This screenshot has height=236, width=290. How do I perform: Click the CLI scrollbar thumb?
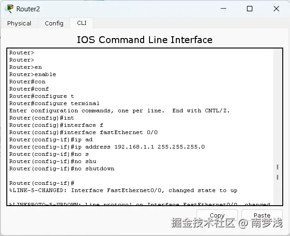coord(277,172)
